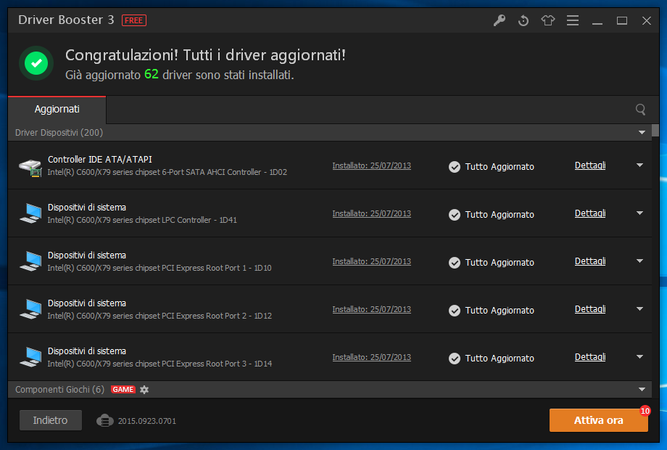Click install date link for Root Port 3 row
This screenshot has height=450, width=667.
point(372,357)
